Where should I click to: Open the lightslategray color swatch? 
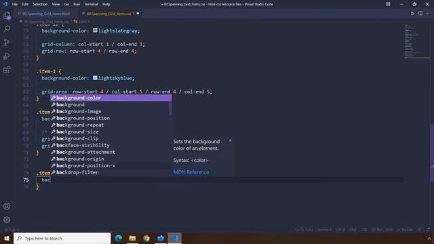pyautogui.click(x=95, y=30)
